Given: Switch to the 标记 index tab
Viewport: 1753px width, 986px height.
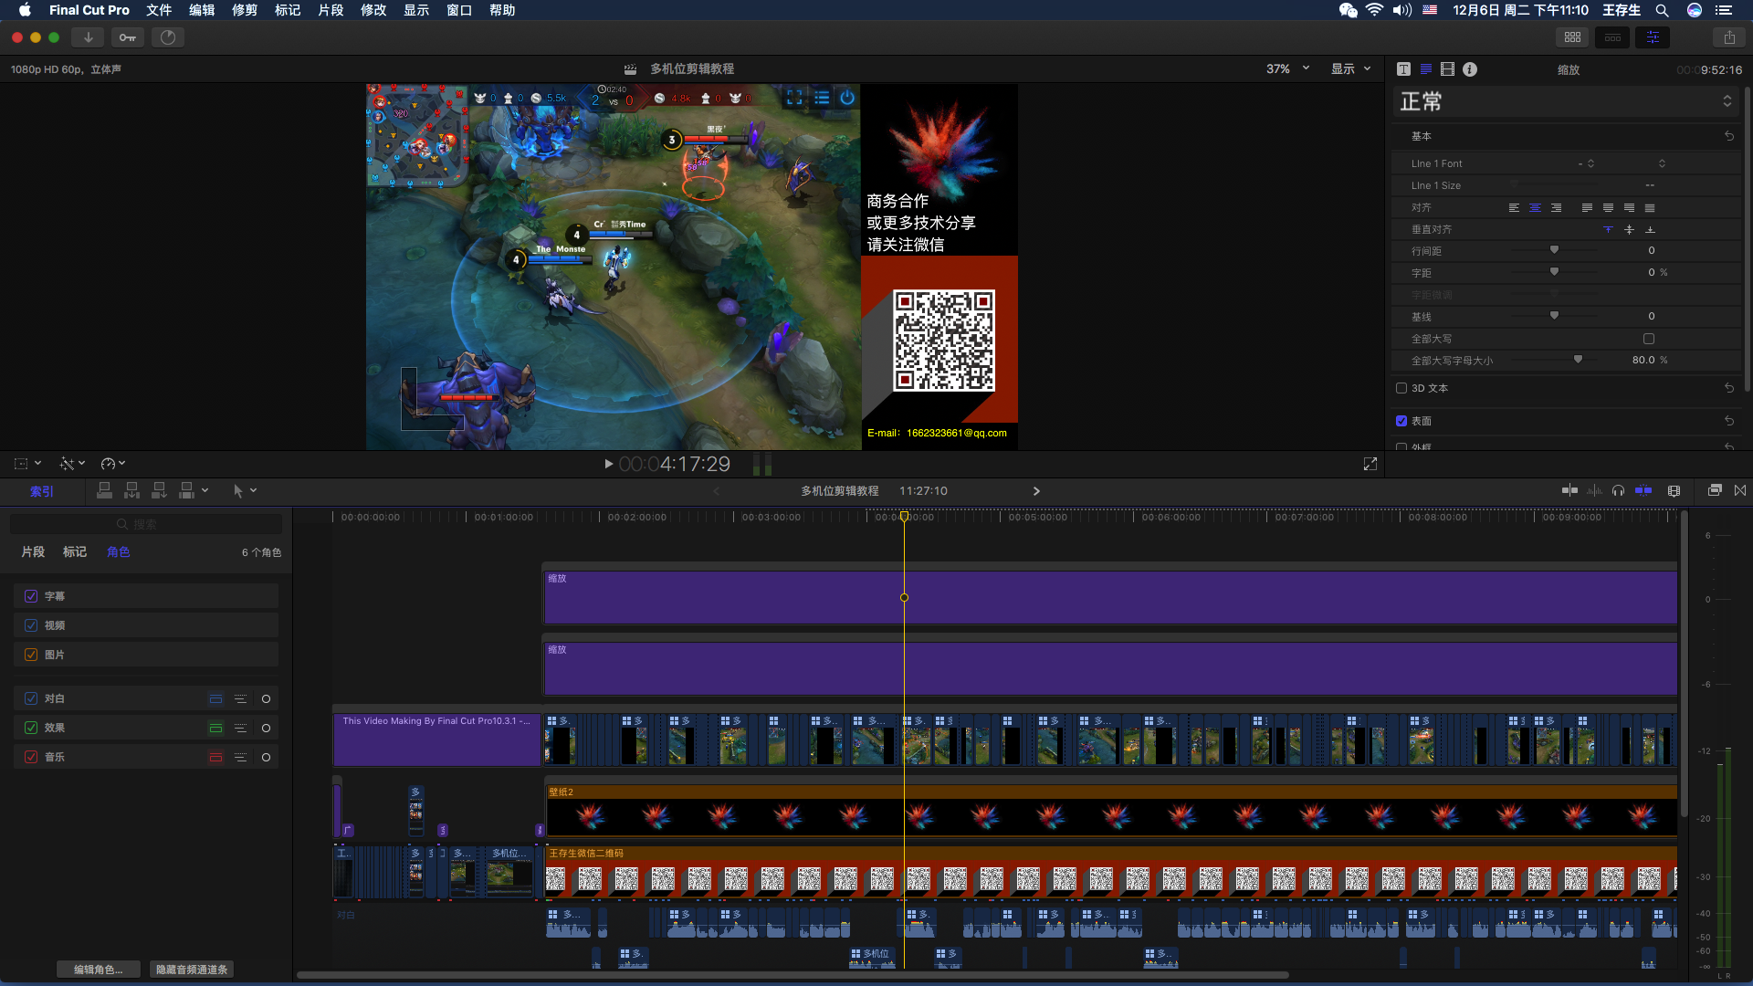Looking at the screenshot, I should pos(75,552).
